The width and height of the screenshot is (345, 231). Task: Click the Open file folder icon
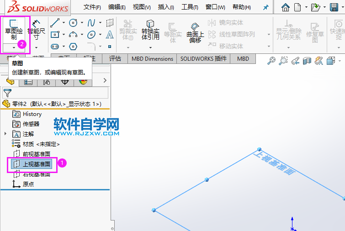click(x=315, y=7)
